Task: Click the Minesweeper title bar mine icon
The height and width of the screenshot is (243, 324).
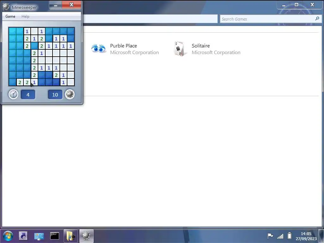Action: coord(6,7)
